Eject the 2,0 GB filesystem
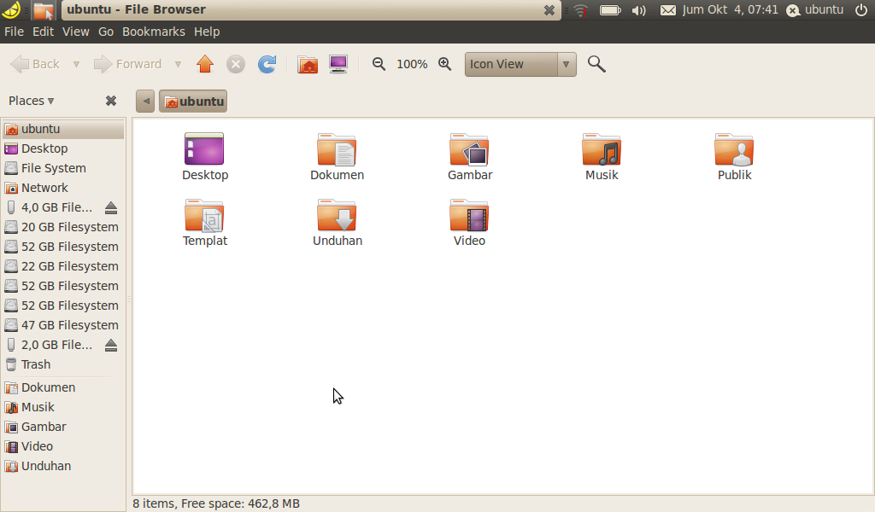The image size is (875, 512). (x=111, y=345)
